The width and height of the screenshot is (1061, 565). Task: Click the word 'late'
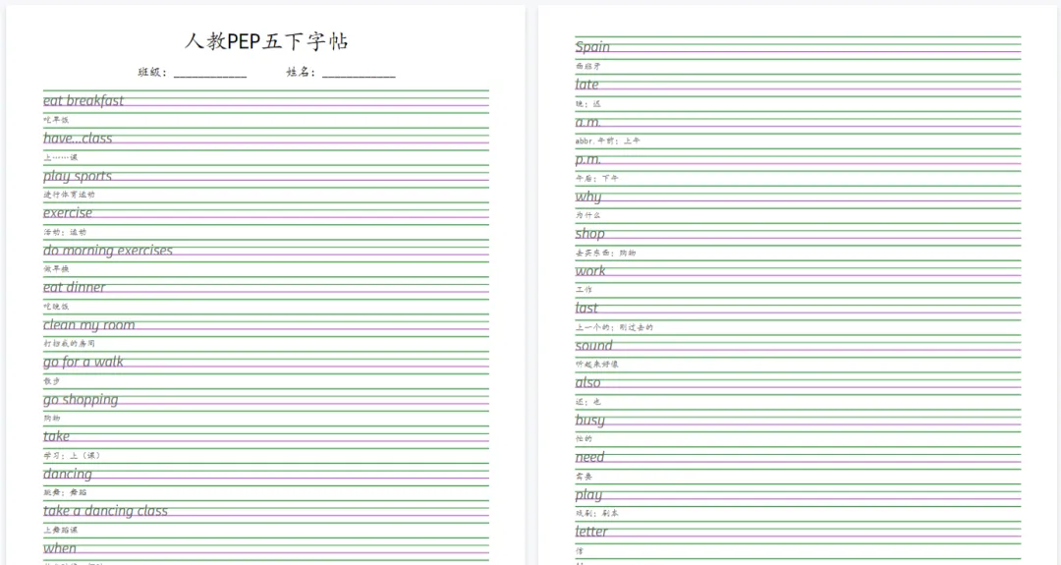coord(586,85)
